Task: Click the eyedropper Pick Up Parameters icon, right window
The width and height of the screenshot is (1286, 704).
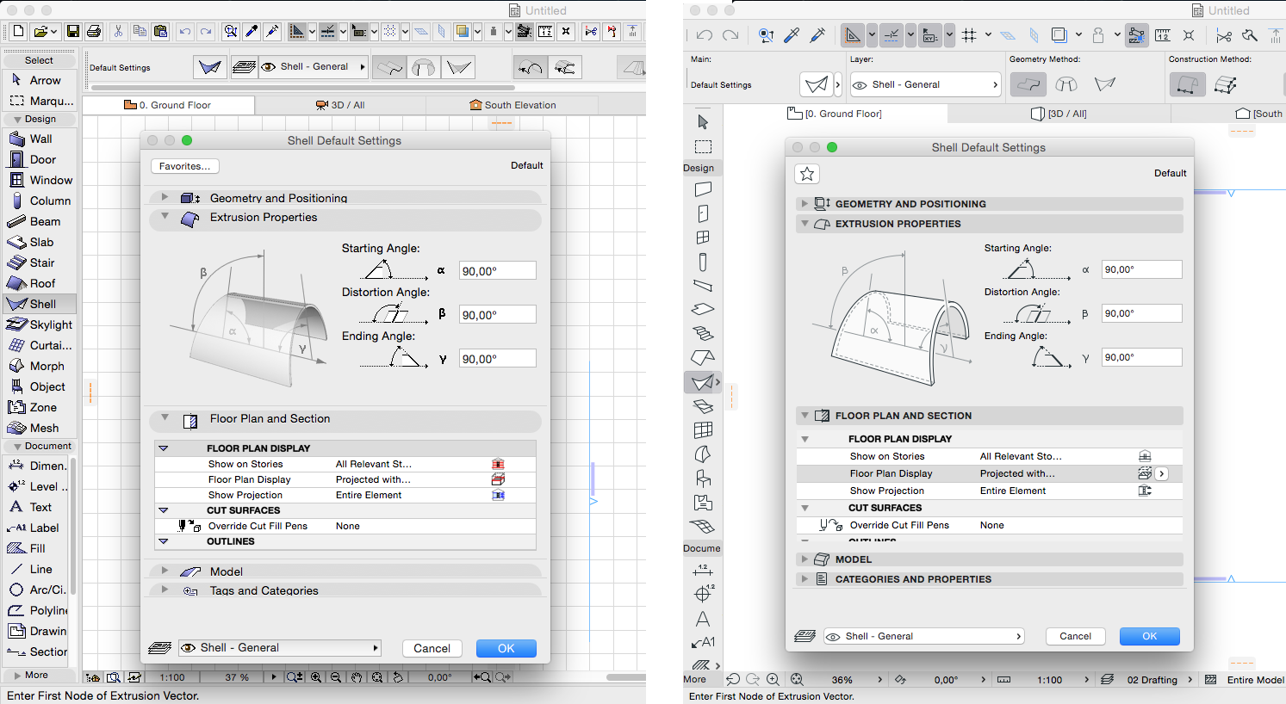Action: click(x=792, y=35)
